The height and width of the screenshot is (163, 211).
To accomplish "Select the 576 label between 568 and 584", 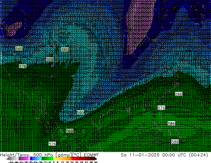I will [x=161, y=108].
